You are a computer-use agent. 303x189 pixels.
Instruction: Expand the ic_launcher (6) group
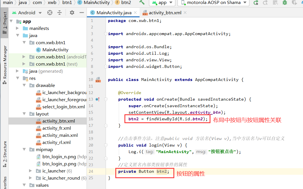pos(30,171)
